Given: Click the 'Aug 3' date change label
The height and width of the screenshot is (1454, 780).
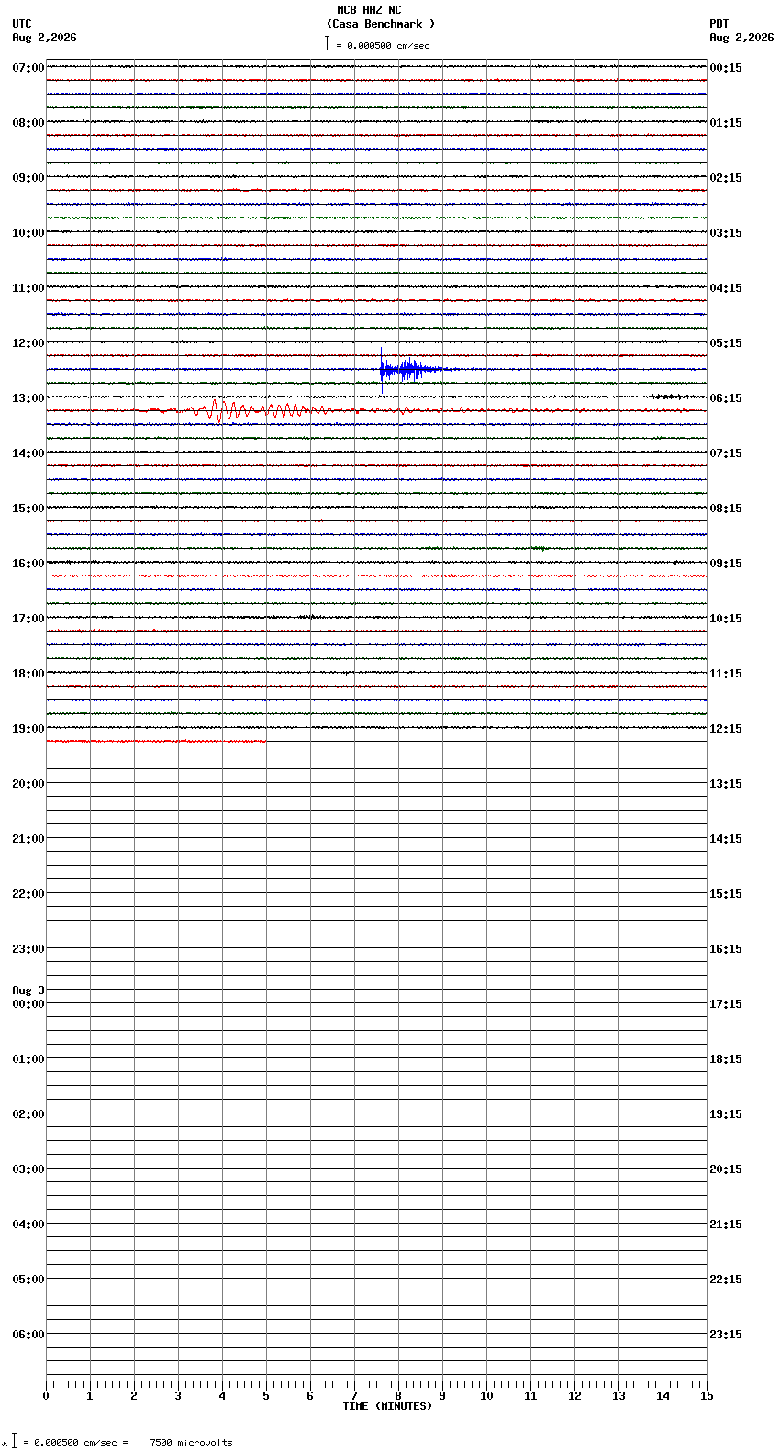Looking at the screenshot, I should (28, 990).
